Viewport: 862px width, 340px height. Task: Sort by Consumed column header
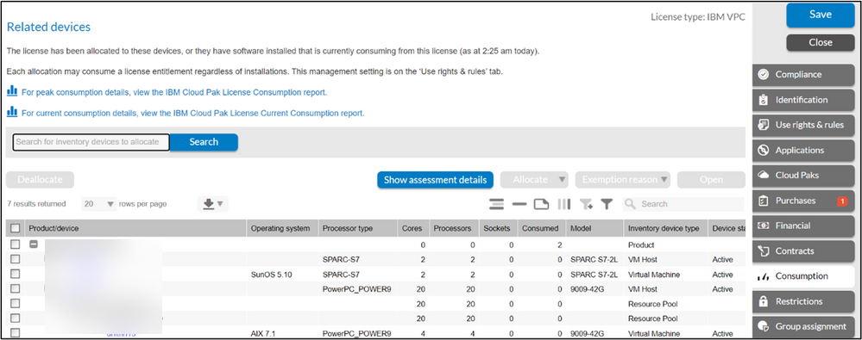pyautogui.click(x=541, y=228)
